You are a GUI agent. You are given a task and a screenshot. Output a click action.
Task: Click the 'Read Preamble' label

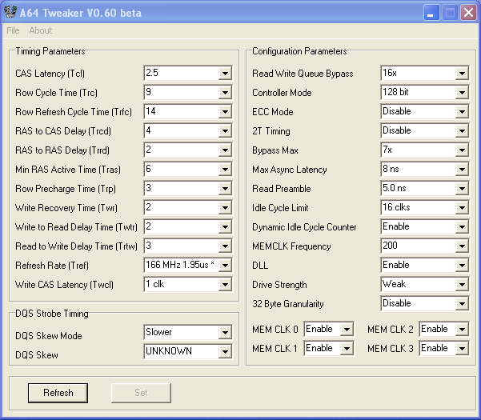tap(282, 189)
